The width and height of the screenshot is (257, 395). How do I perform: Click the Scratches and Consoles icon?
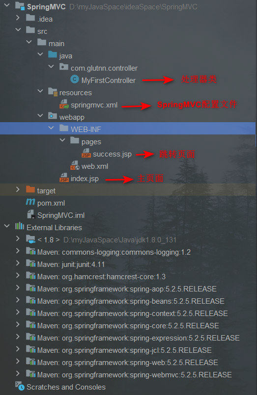point(20,386)
